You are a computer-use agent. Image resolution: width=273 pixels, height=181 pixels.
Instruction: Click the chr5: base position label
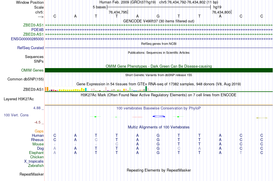point(39,12)
